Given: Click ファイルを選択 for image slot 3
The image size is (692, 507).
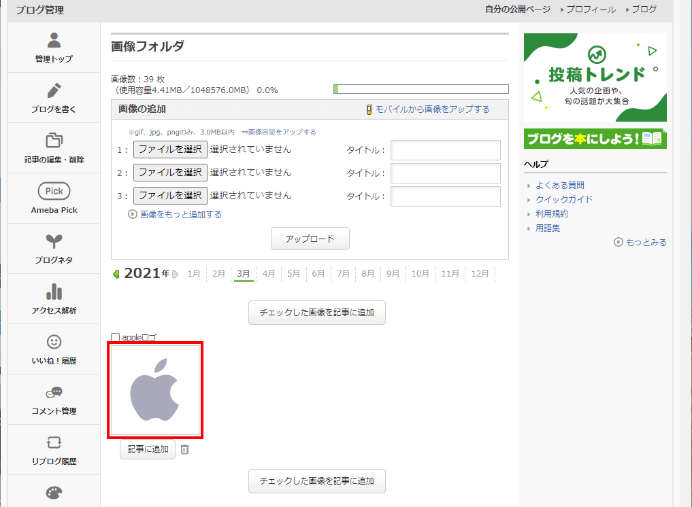Looking at the screenshot, I should (170, 195).
